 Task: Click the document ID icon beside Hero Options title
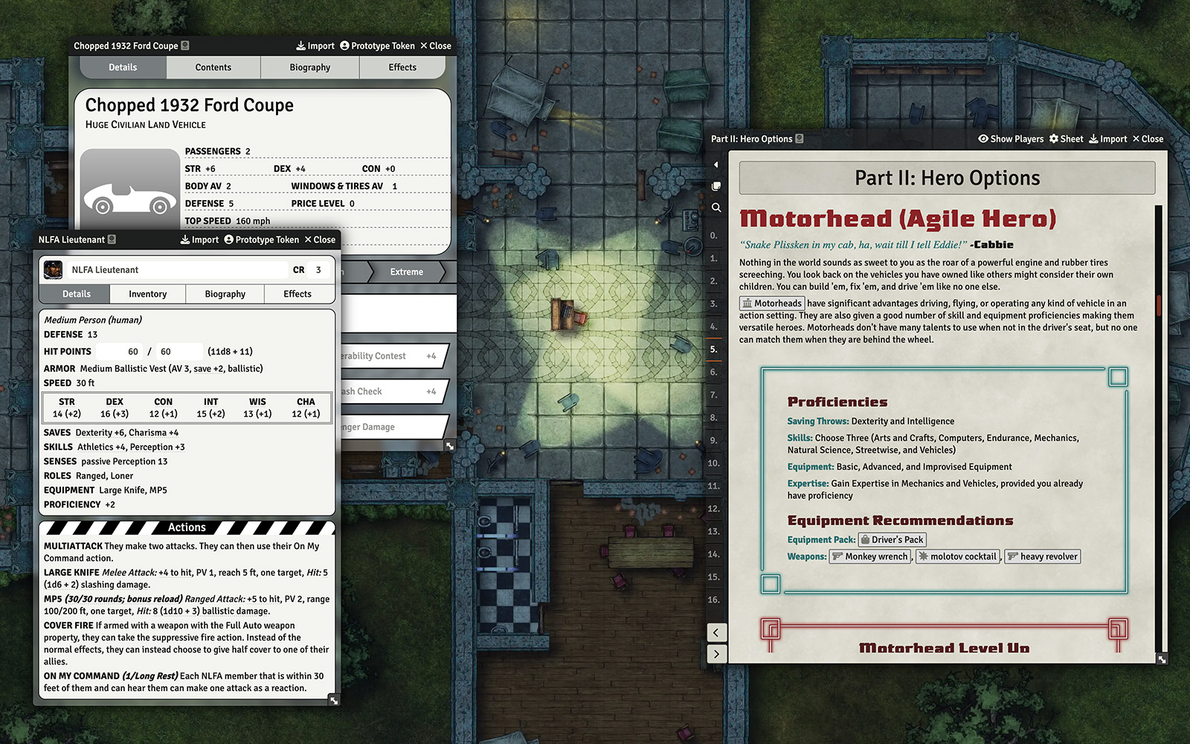coord(800,138)
